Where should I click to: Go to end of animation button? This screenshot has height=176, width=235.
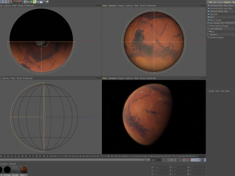(x=180, y=160)
